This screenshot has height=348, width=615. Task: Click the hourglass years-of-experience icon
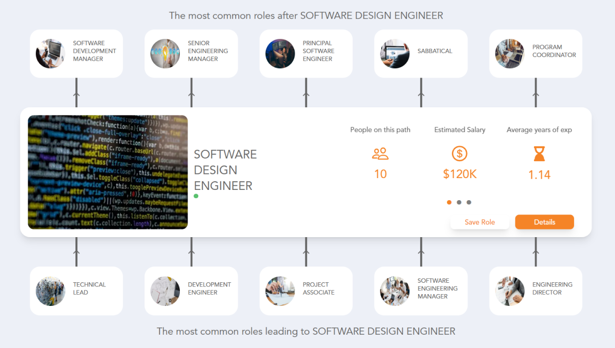[539, 154]
